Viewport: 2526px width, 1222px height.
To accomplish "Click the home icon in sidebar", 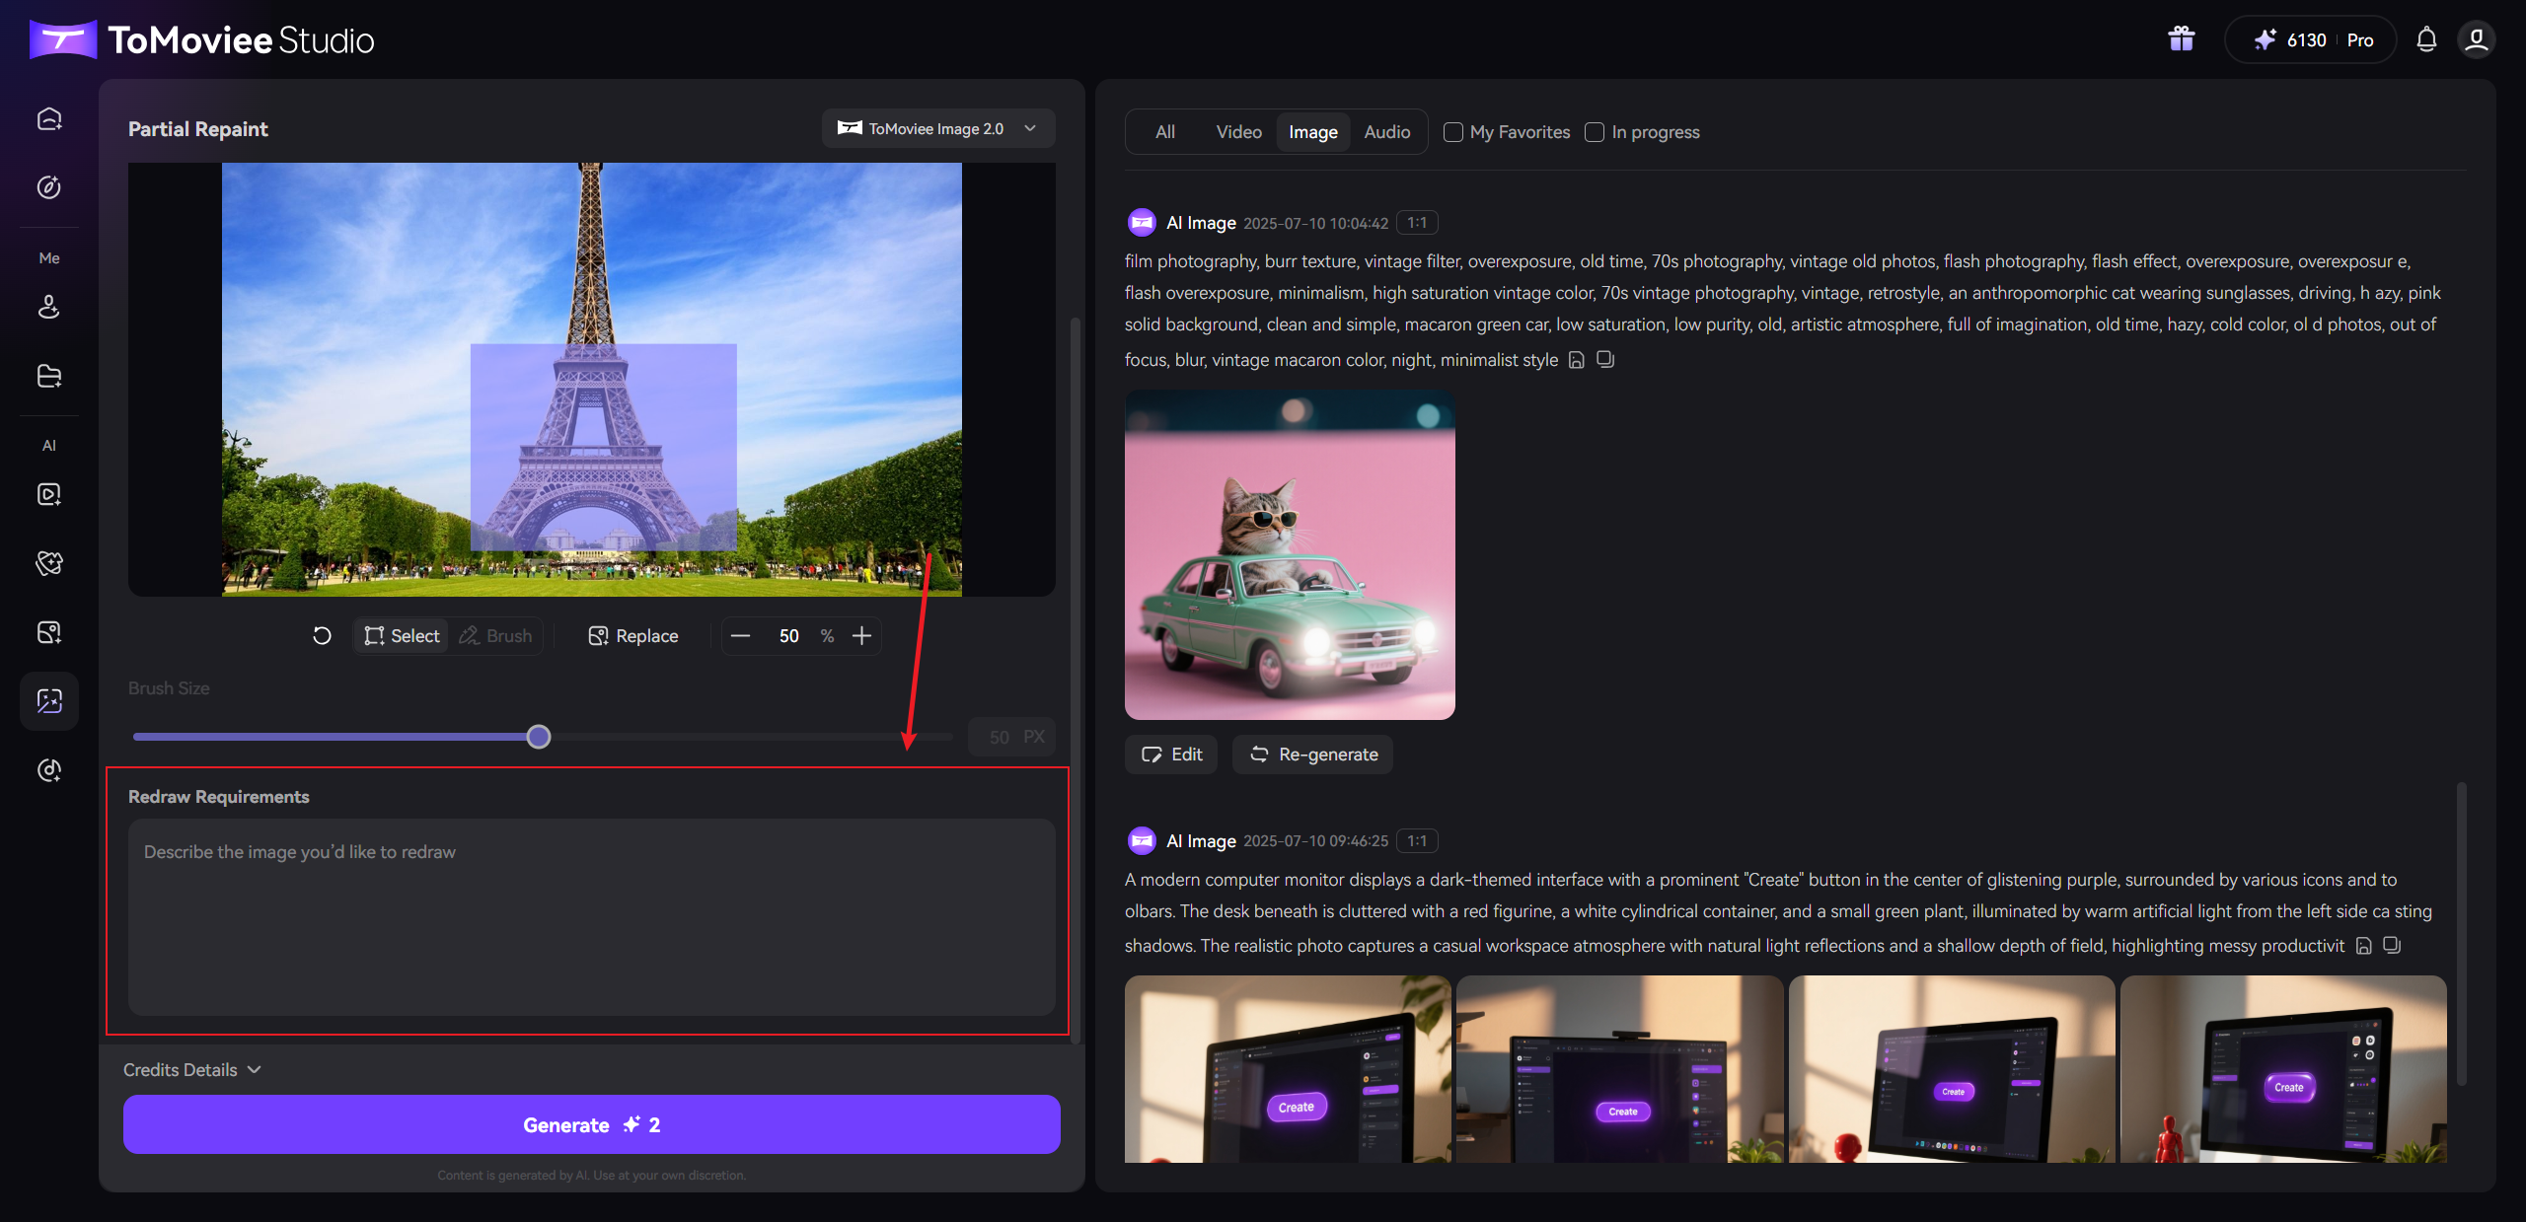I will [49, 119].
